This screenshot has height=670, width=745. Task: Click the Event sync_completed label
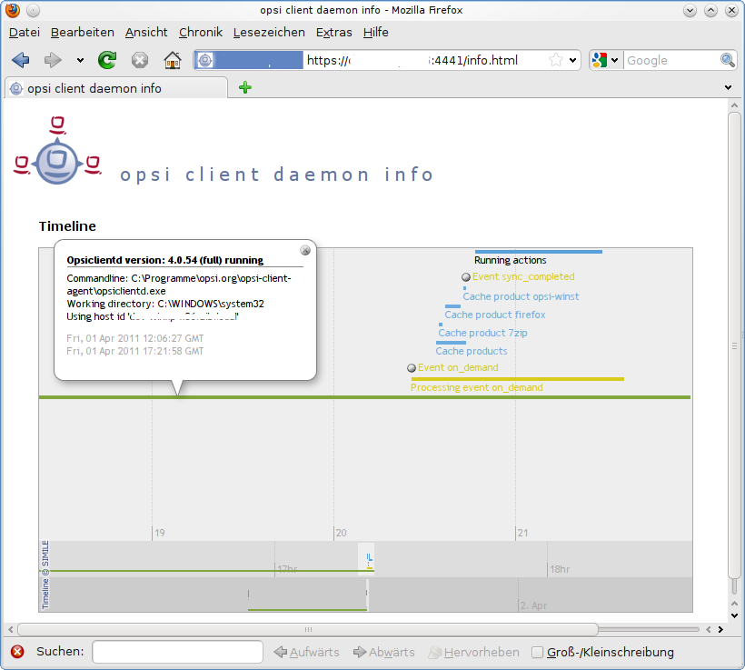[523, 276]
